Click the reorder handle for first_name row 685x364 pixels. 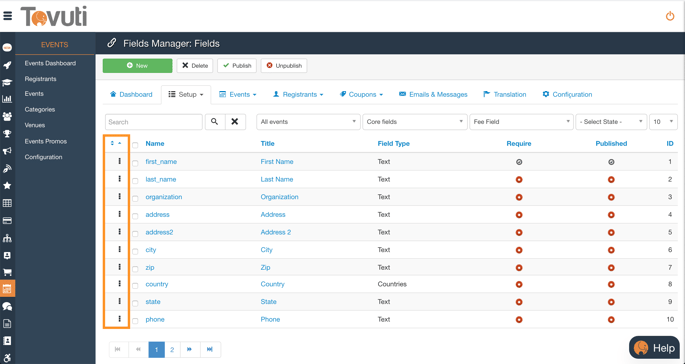(x=119, y=161)
